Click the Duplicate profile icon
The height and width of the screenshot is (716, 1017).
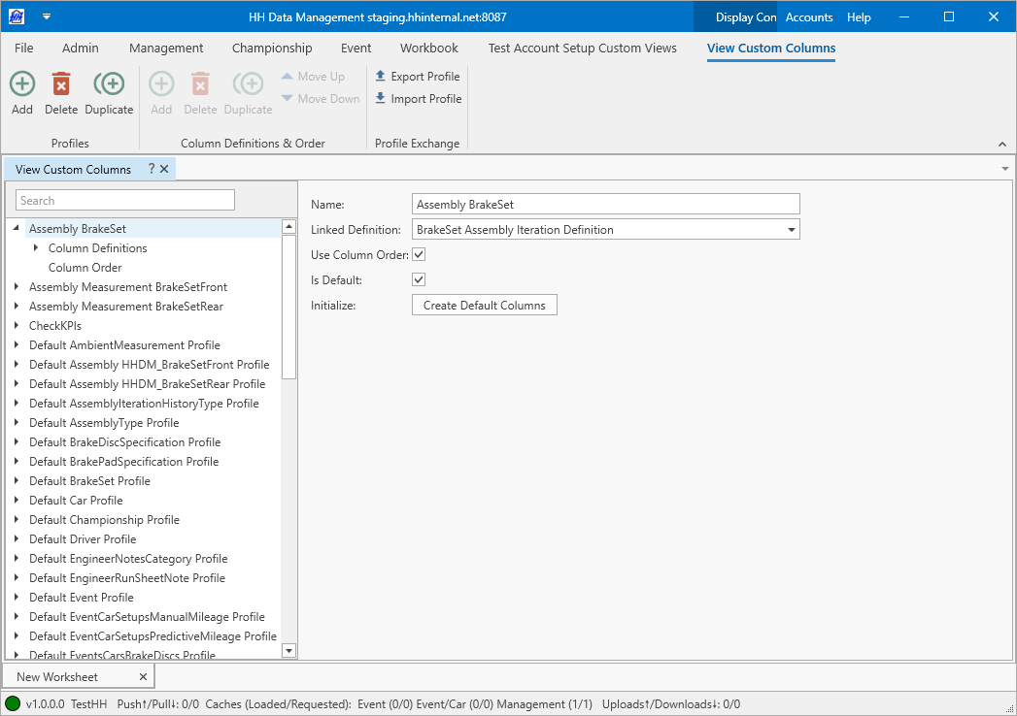pyautogui.click(x=109, y=84)
